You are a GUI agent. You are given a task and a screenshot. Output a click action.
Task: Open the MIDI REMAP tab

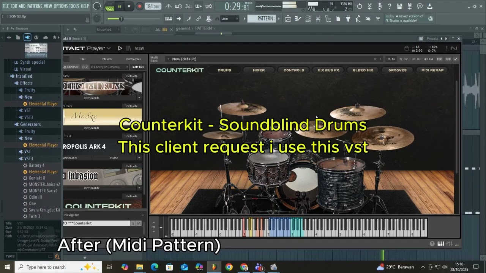pos(432,70)
